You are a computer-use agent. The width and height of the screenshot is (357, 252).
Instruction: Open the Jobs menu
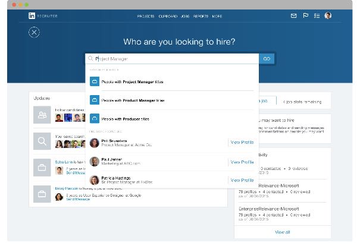pyautogui.click(x=185, y=16)
